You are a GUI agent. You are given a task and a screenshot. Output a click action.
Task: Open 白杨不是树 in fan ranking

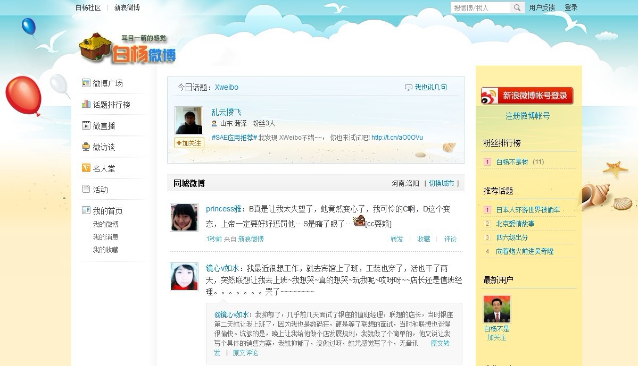[x=512, y=162]
